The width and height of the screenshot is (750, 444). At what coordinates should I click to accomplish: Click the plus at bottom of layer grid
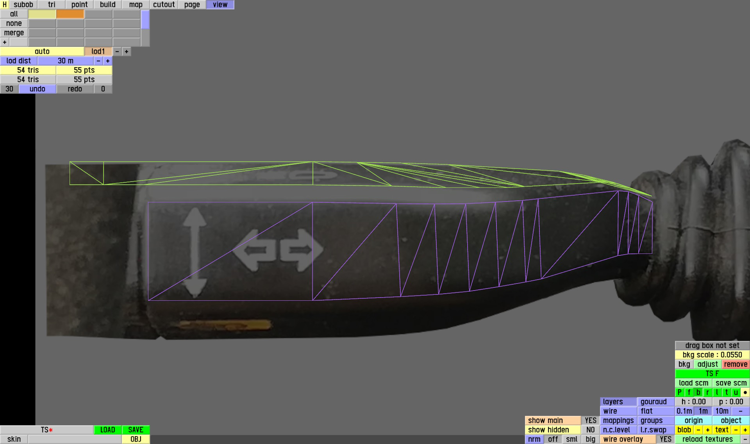click(x=5, y=42)
